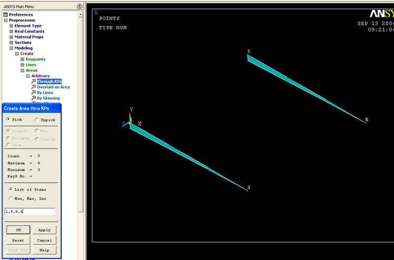This screenshot has height=260, width=394.
Task: Open By Lines menu entry
Action: (x=45, y=93)
